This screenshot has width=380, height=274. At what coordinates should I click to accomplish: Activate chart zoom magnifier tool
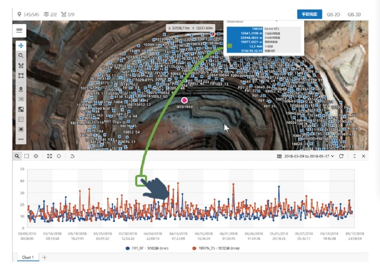coord(17,156)
